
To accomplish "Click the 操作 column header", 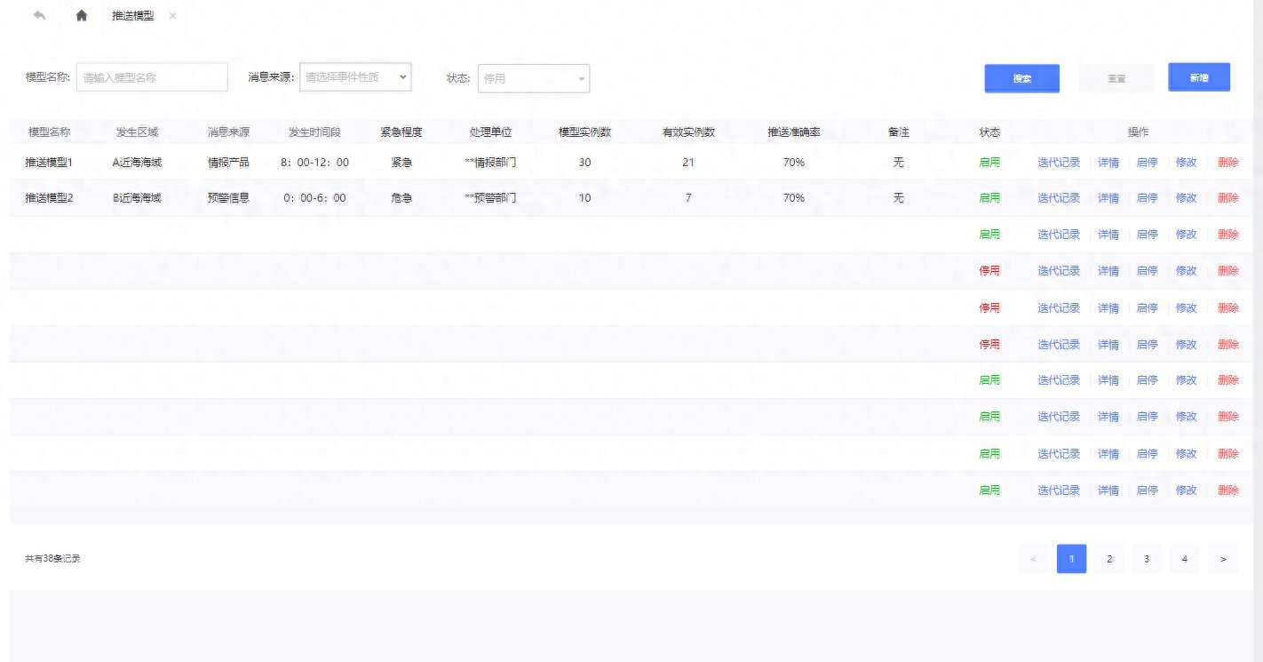I will (x=1138, y=132).
